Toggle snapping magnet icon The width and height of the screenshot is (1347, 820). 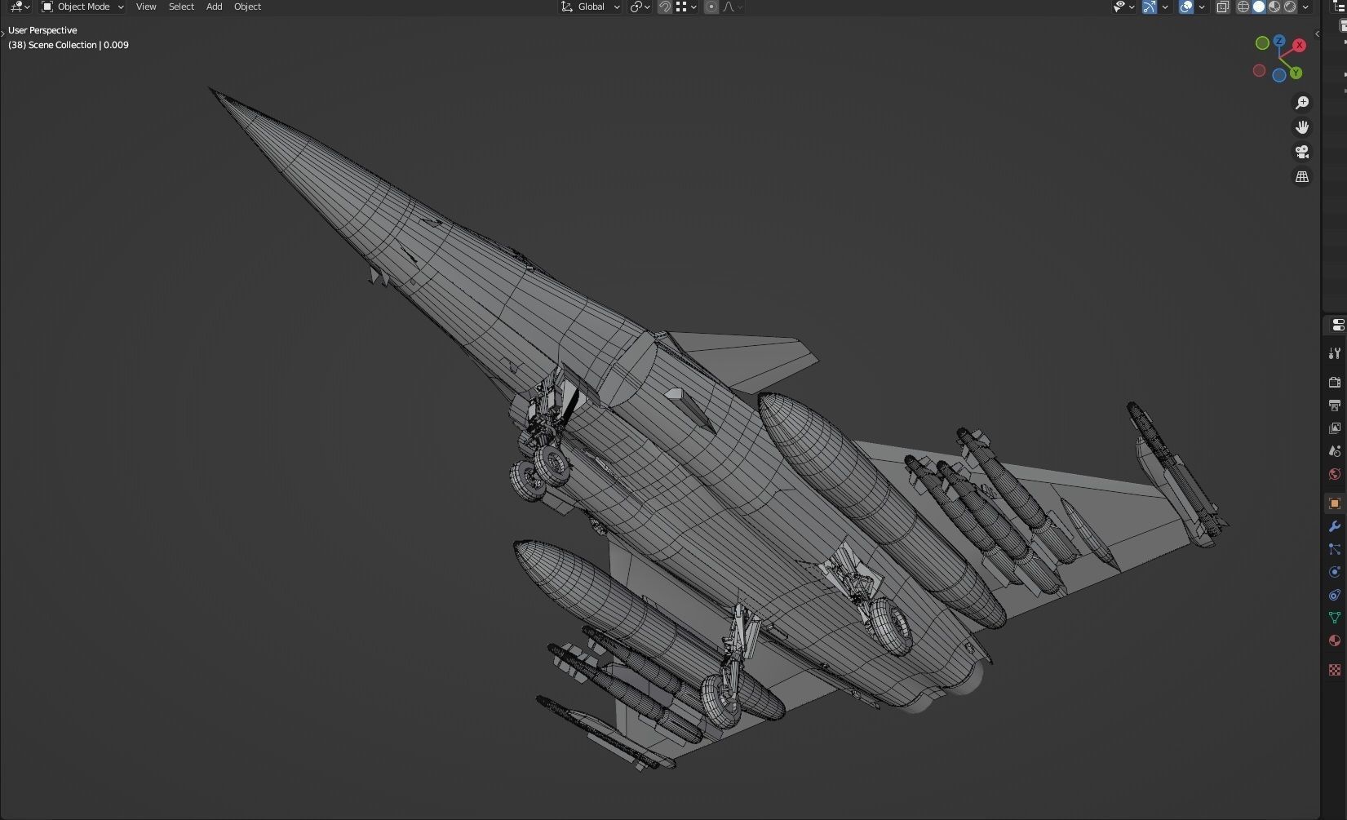pyautogui.click(x=665, y=7)
